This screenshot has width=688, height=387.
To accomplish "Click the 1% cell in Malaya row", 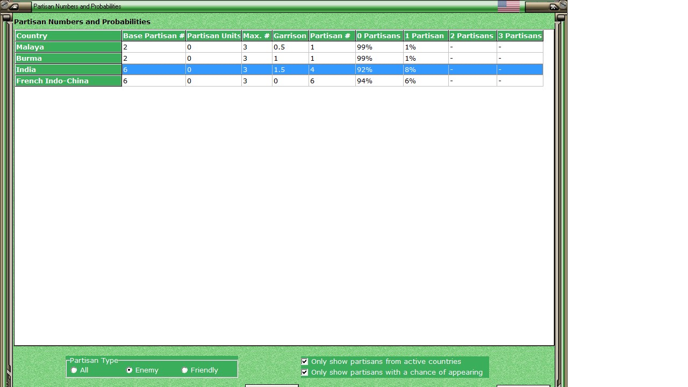I will pyautogui.click(x=426, y=47).
